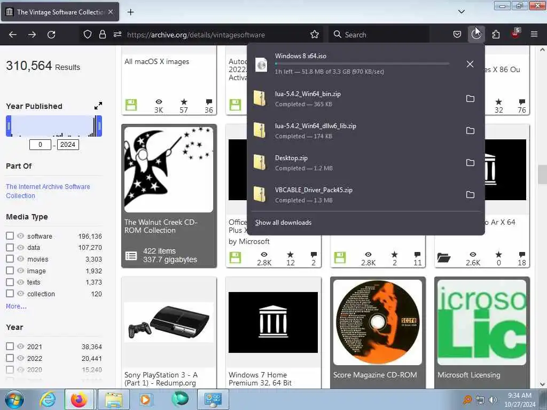
Task: Show lua-5.4.2_Win64_bin.zip in folder
Action: click(x=470, y=99)
